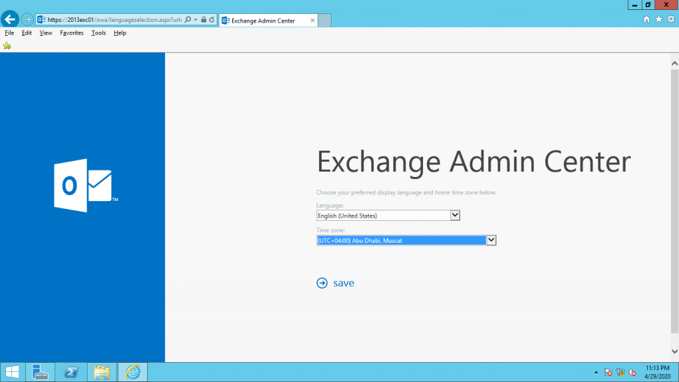
Task: Select the Exchange Admin Center tab
Action: pyautogui.click(x=269, y=21)
